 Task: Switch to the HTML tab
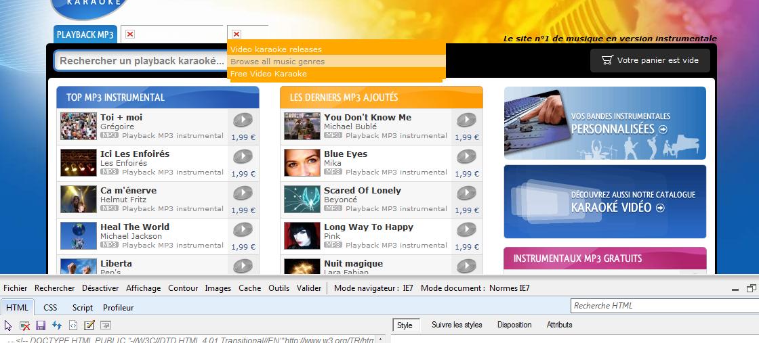(18, 307)
